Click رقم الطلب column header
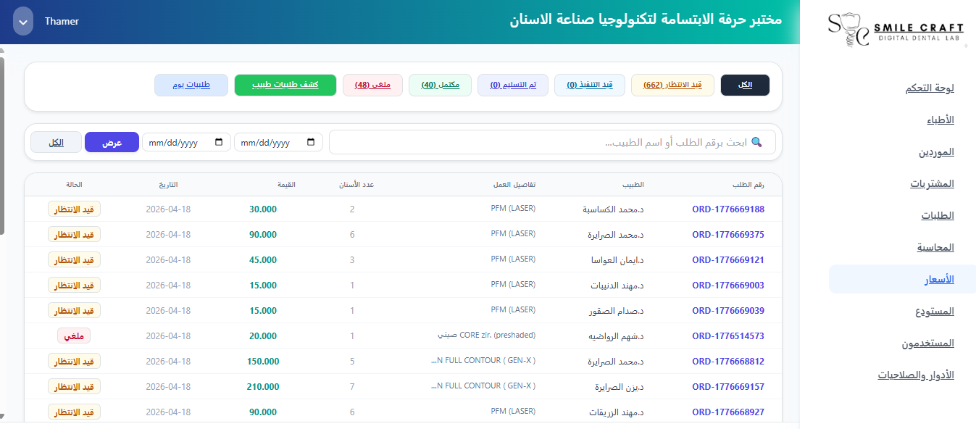This screenshot has width=976, height=429. 748,185
